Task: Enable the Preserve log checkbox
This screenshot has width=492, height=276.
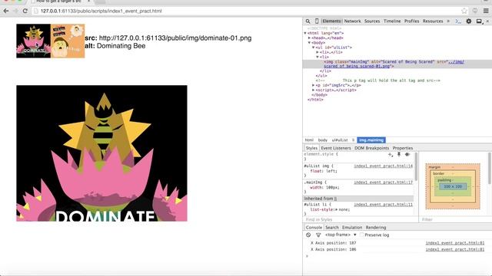Action: click(361, 235)
